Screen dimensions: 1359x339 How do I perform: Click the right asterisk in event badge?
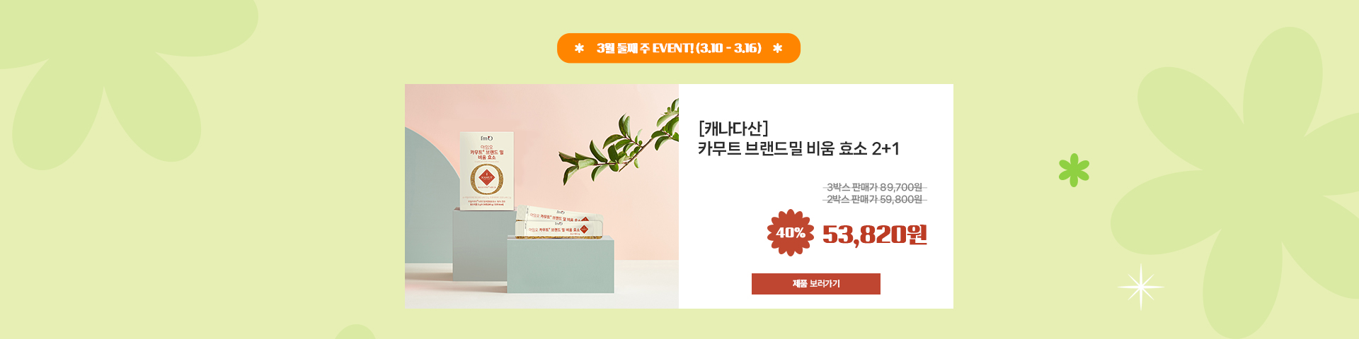pyautogui.click(x=778, y=48)
